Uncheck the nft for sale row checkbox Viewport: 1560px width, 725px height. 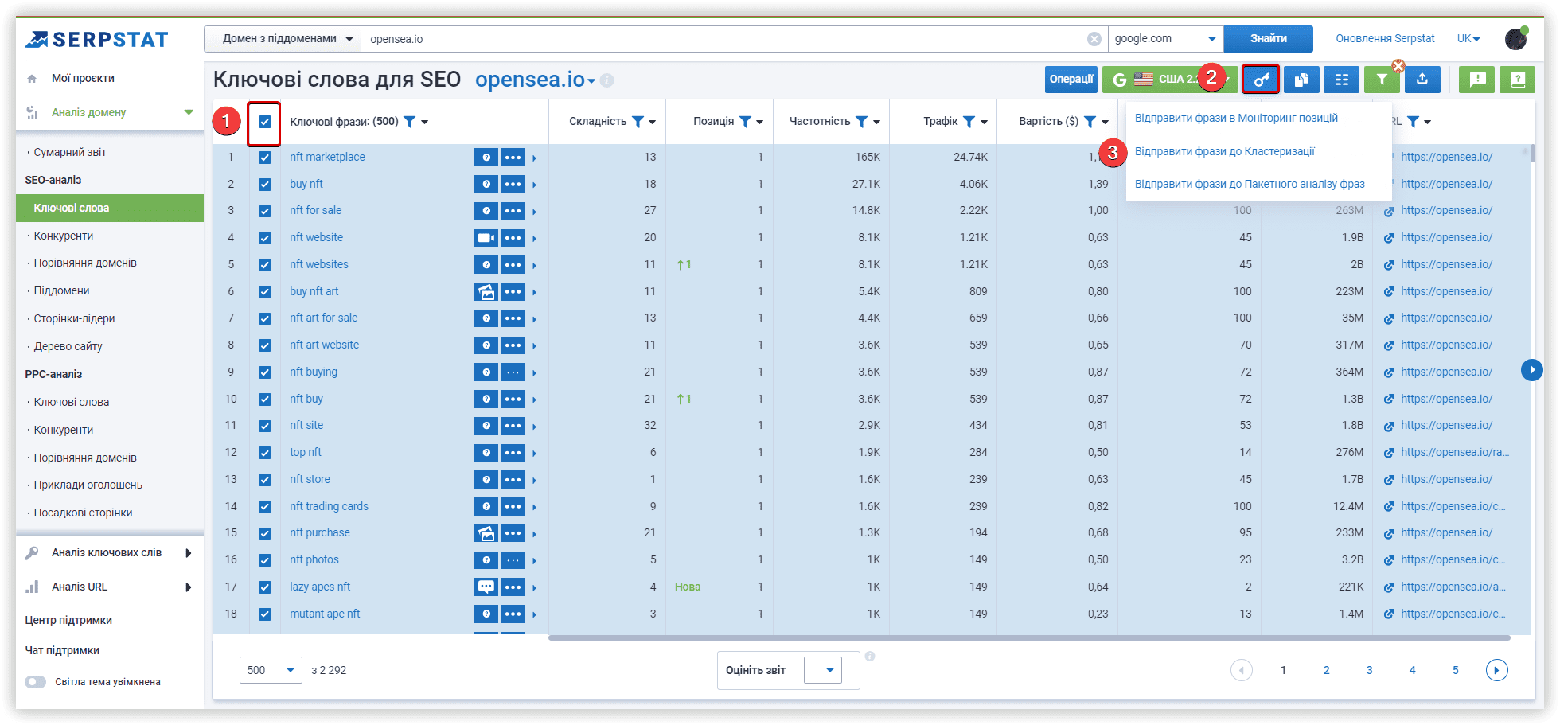coord(265,211)
